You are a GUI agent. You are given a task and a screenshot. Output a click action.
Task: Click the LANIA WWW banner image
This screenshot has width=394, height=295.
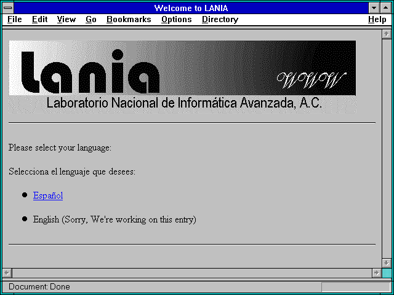pos(182,76)
